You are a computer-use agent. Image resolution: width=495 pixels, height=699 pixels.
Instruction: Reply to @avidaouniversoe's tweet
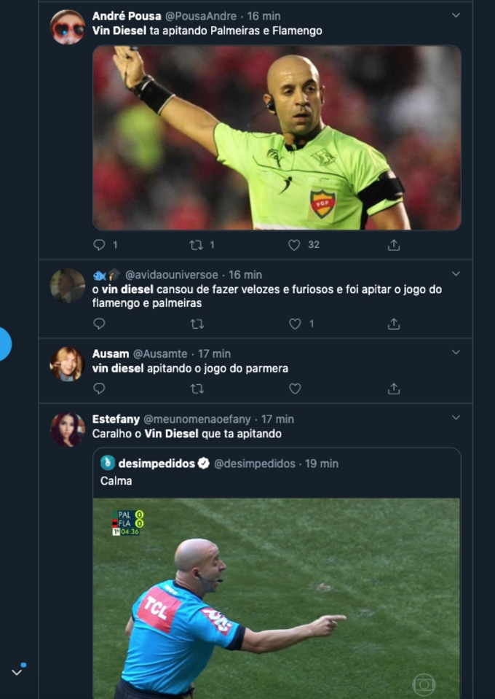click(x=100, y=324)
